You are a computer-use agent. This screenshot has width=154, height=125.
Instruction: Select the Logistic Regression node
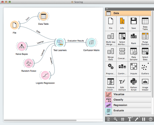(x=45, y=75)
